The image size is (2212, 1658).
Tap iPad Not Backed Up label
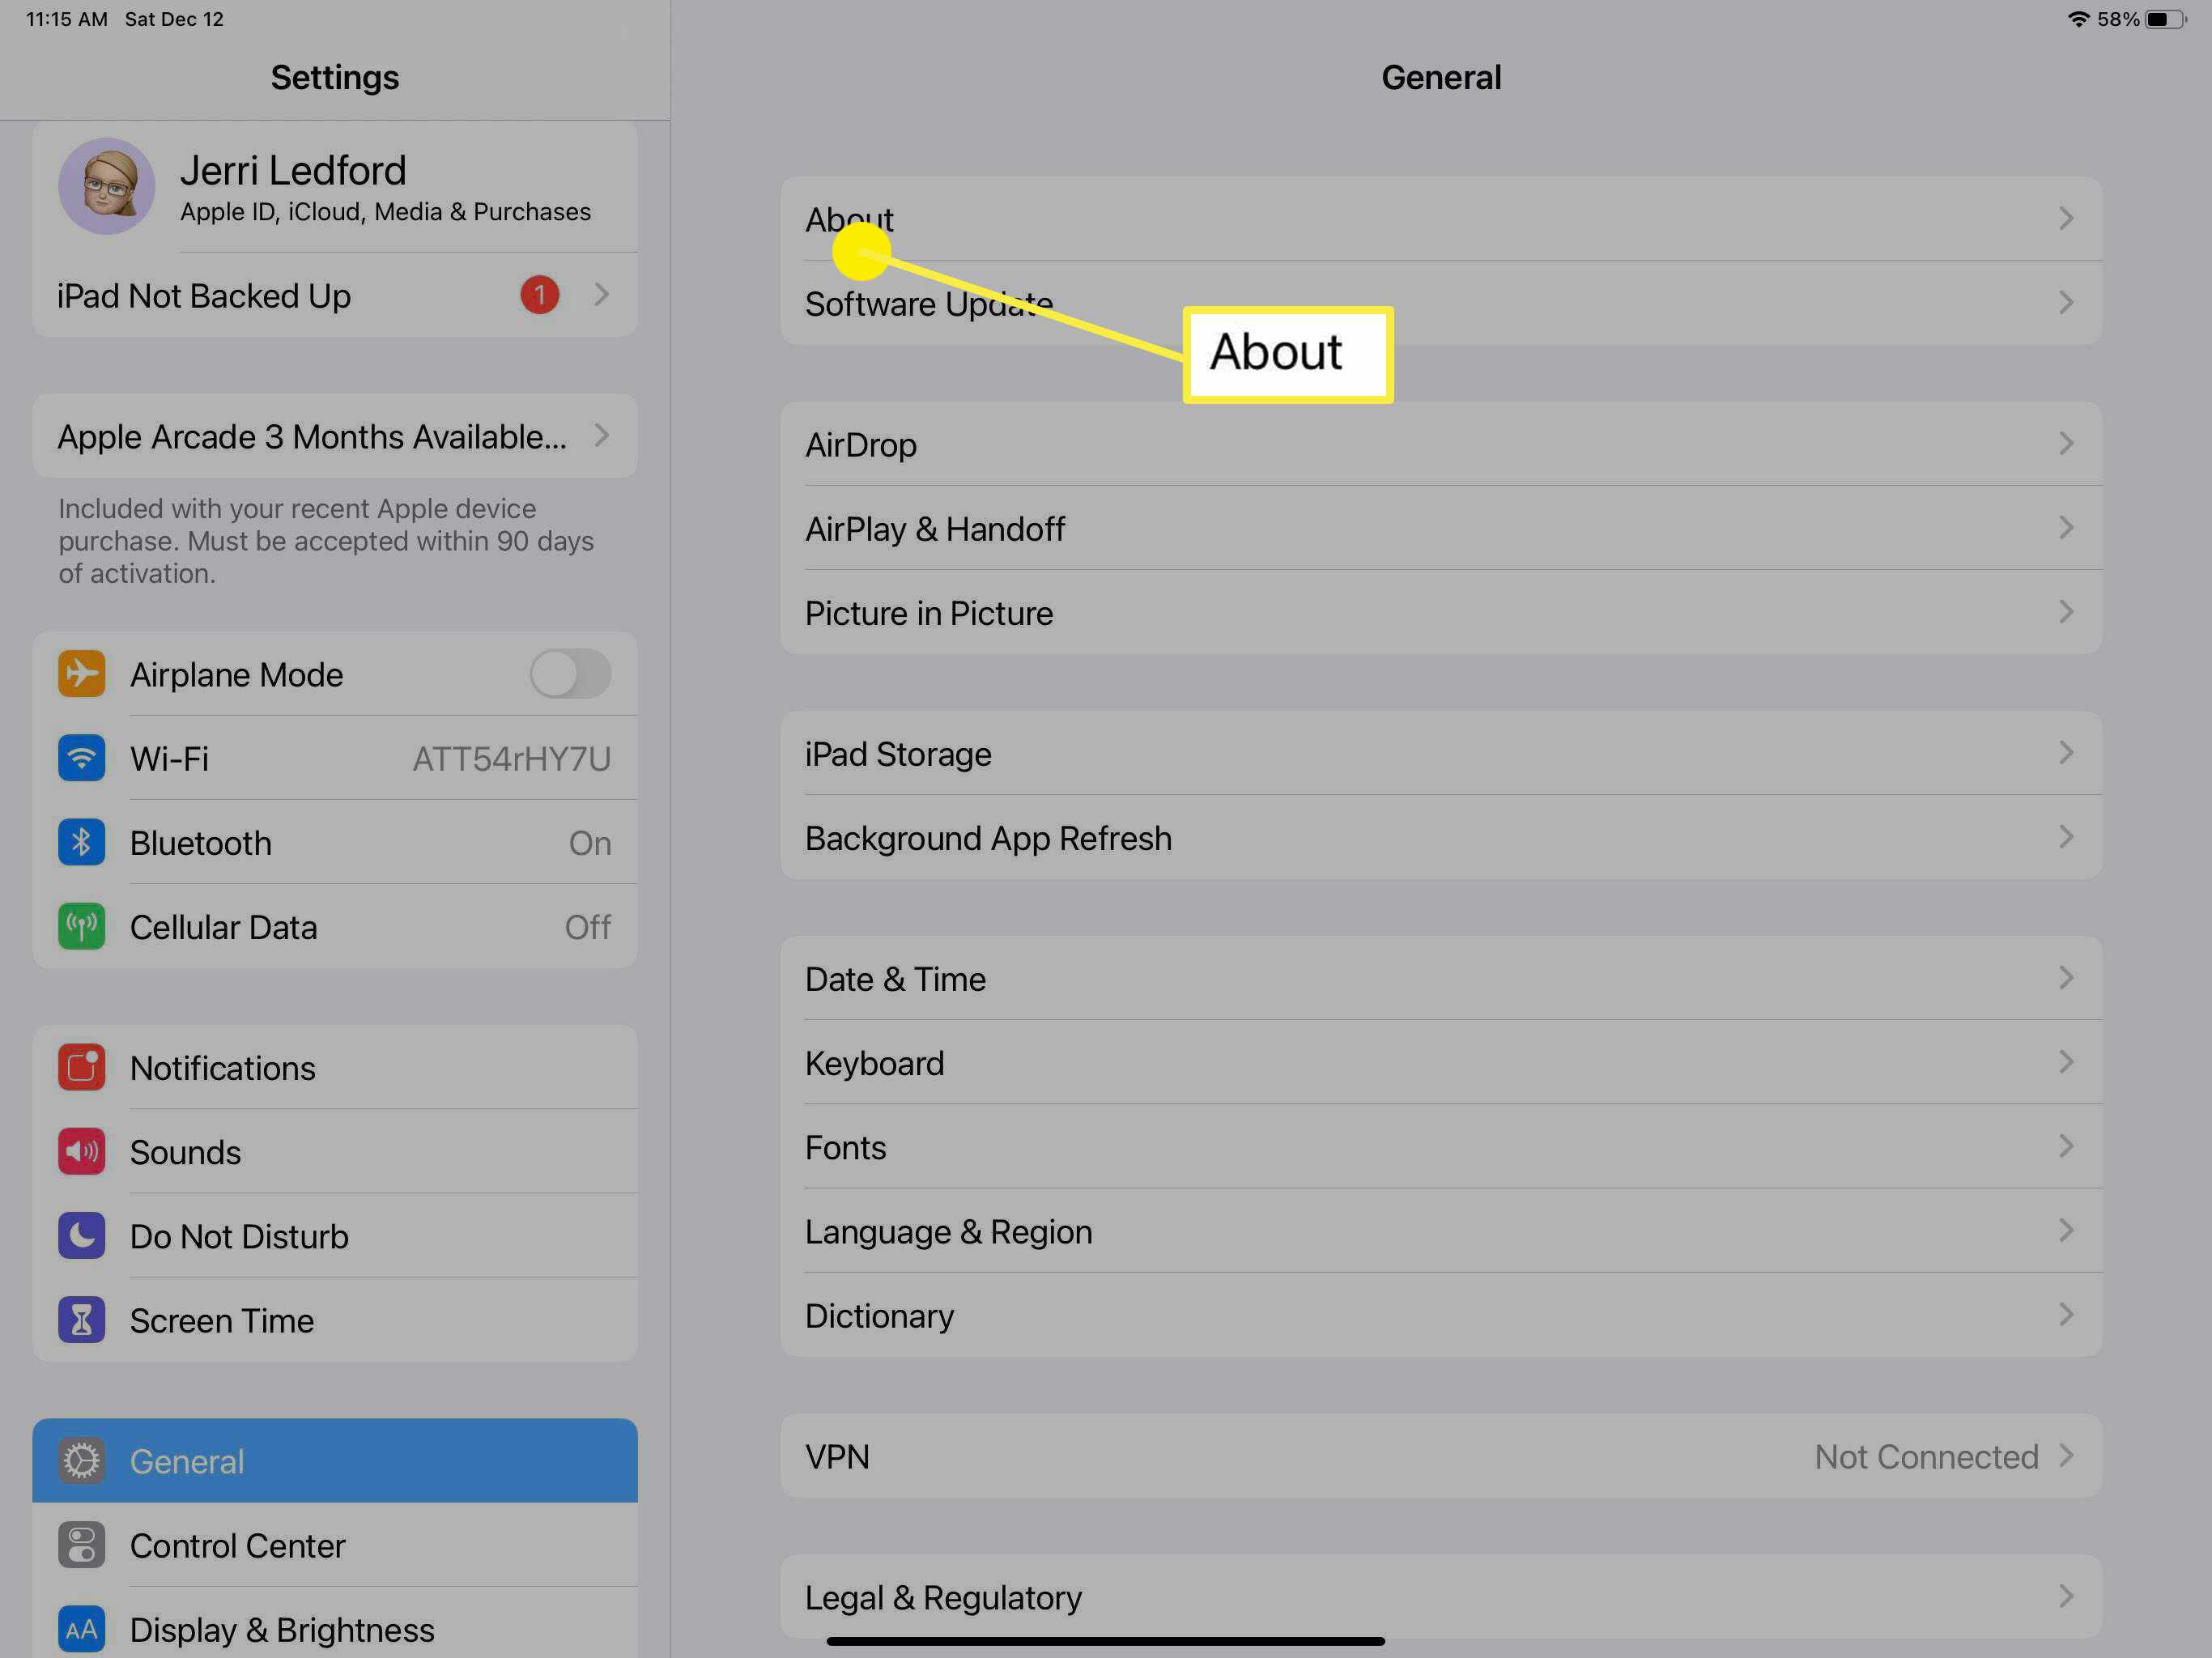204,296
